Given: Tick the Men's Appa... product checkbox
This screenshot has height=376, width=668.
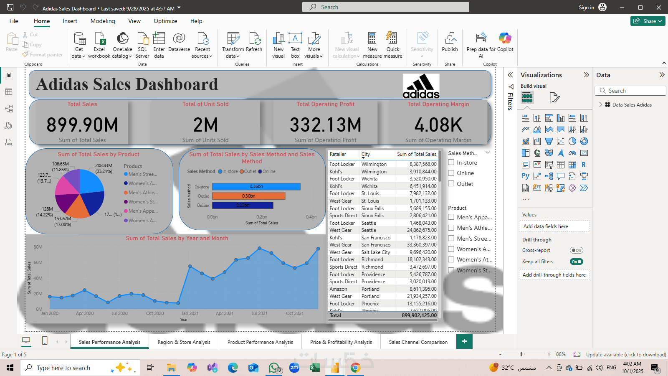Looking at the screenshot, I should tap(451, 217).
